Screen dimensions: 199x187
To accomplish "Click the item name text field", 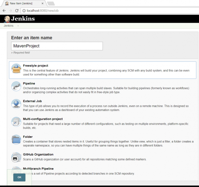I will 57,46.
